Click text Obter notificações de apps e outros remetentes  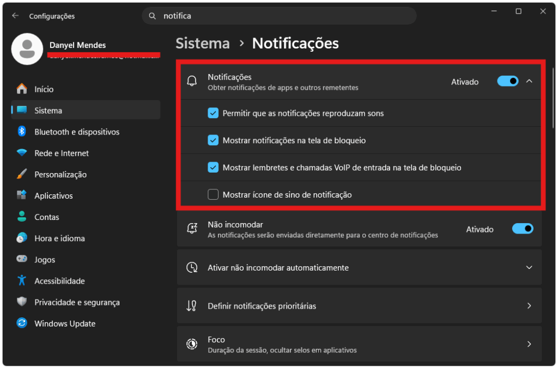[x=283, y=88]
